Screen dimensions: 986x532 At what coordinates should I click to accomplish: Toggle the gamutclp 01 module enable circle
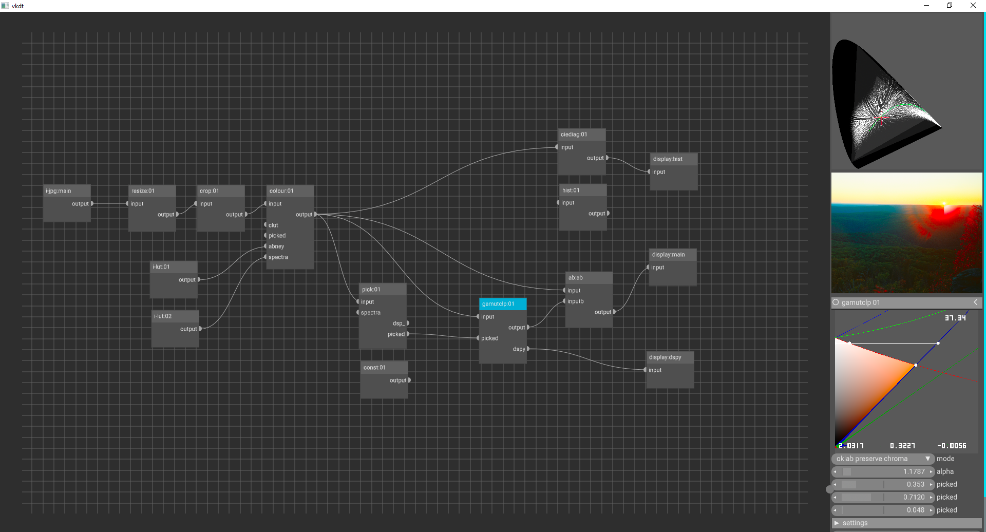tap(836, 302)
